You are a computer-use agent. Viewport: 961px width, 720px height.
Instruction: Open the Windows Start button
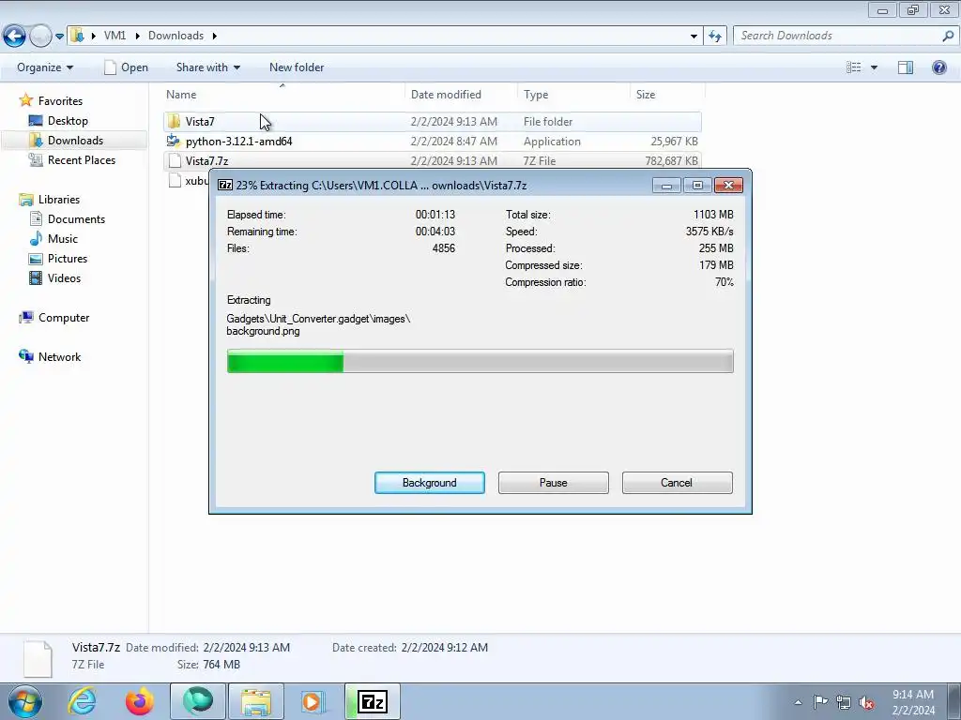coord(25,701)
